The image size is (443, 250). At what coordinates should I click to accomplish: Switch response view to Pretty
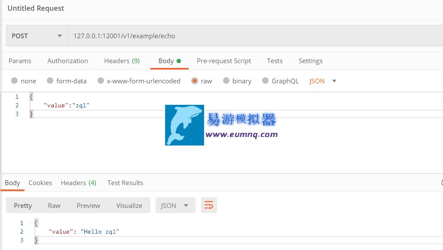[23, 206]
